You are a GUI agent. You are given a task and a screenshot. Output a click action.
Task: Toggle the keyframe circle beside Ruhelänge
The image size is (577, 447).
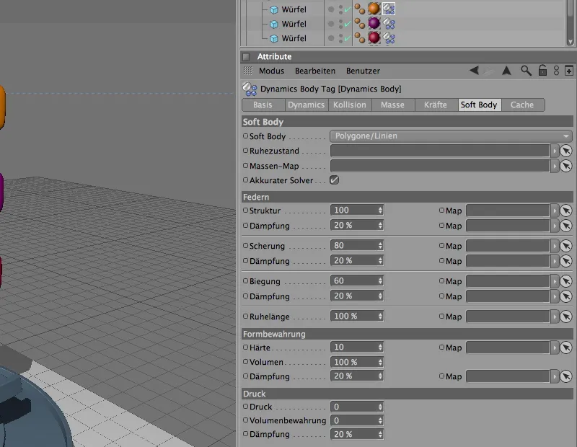pyautogui.click(x=245, y=316)
